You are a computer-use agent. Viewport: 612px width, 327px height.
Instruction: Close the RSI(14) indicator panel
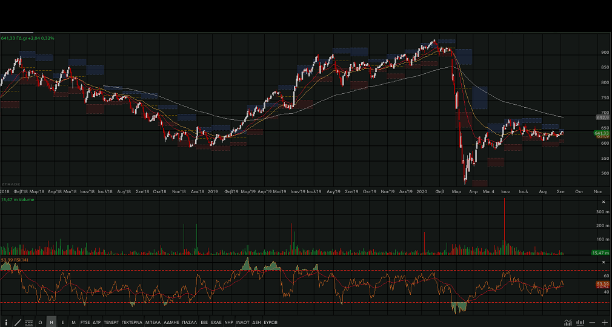click(x=603, y=262)
